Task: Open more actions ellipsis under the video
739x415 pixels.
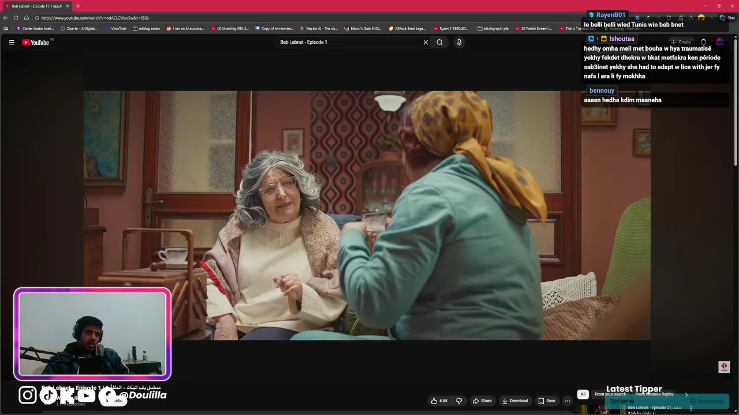Action: pyautogui.click(x=568, y=401)
